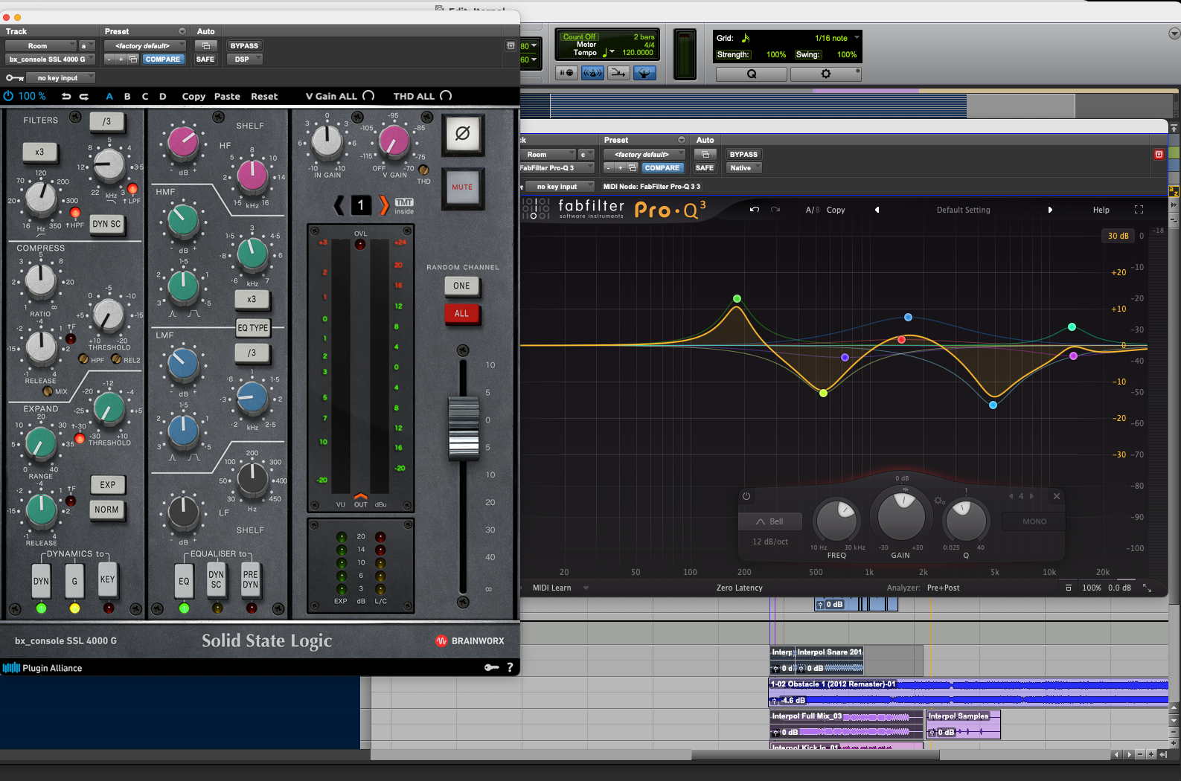Toggle BYPASS in the SSL plugin header
The image size is (1181, 781).
[x=244, y=46]
